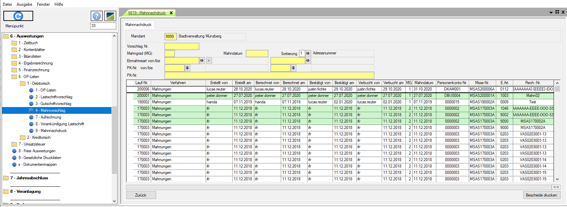This screenshot has height=207, width=567.
Task: Click 'Bescheide drucken' button
Action: [x=541, y=195]
